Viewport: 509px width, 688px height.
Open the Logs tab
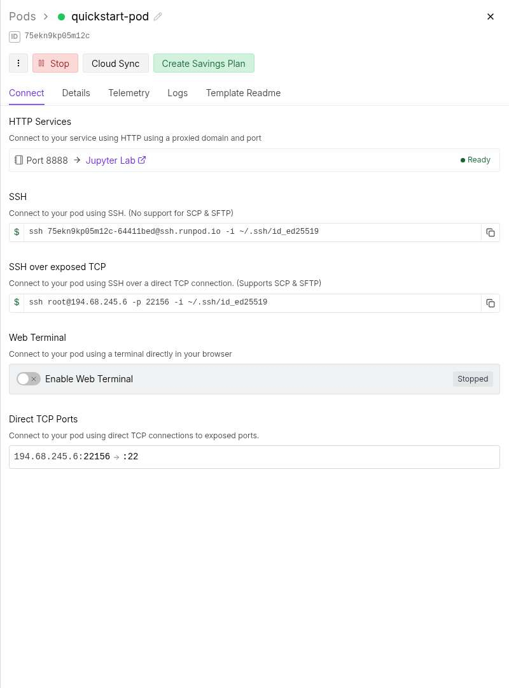pyautogui.click(x=178, y=93)
